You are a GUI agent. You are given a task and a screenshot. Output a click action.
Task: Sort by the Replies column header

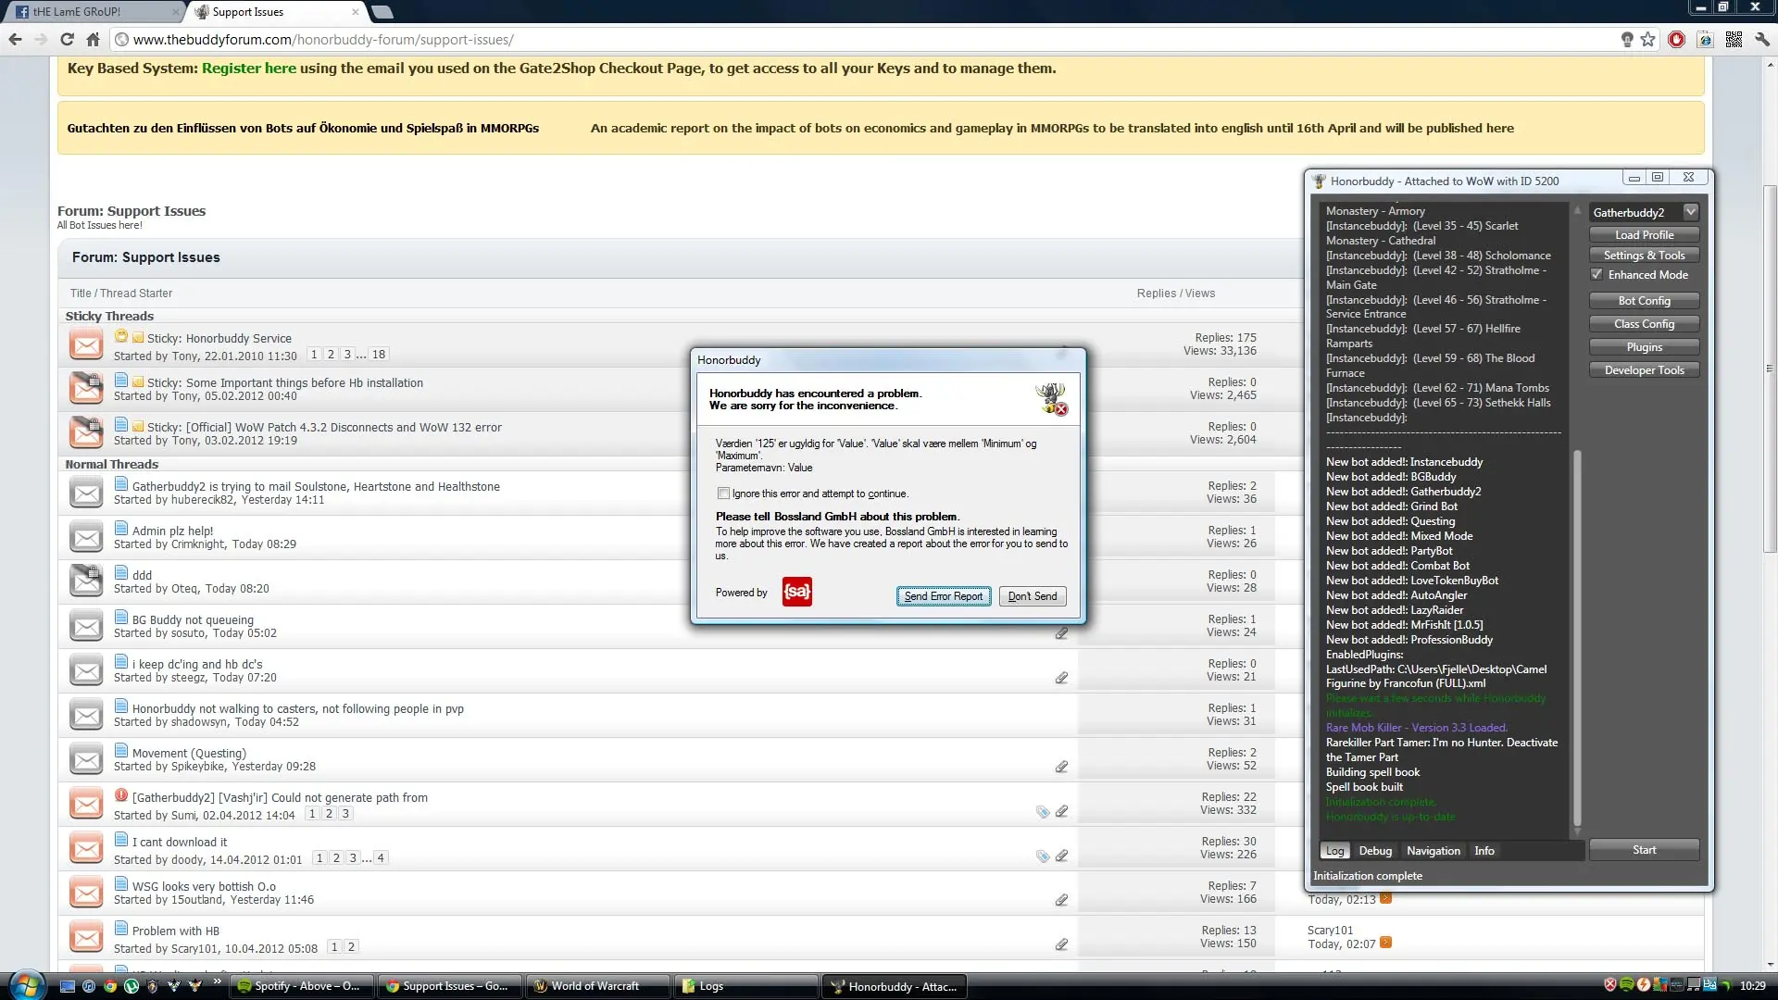(x=1157, y=294)
